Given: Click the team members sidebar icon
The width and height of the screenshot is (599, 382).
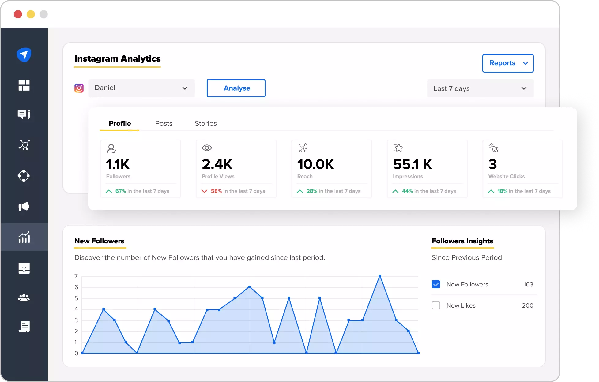Looking at the screenshot, I should pyautogui.click(x=24, y=298).
